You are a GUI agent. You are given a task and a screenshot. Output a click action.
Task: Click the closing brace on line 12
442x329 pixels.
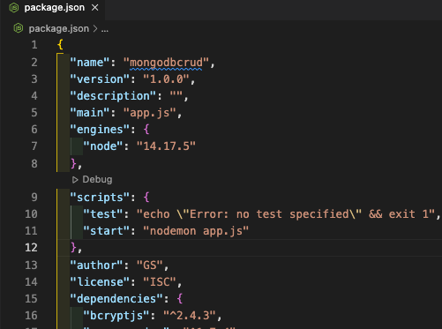[x=73, y=248]
